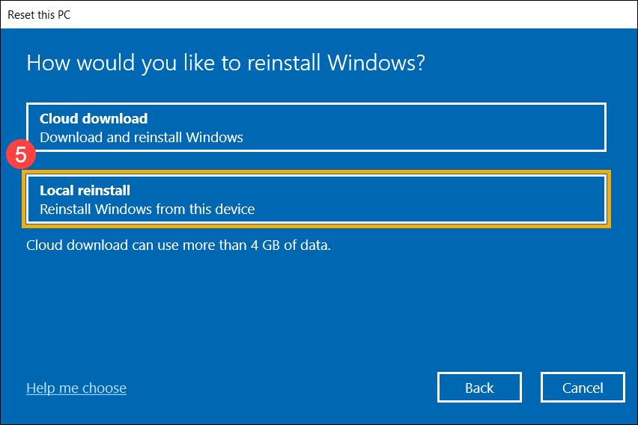Choose the Local reinstall option
Image resolution: width=638 pixels, height=425 pixels.
315,199
